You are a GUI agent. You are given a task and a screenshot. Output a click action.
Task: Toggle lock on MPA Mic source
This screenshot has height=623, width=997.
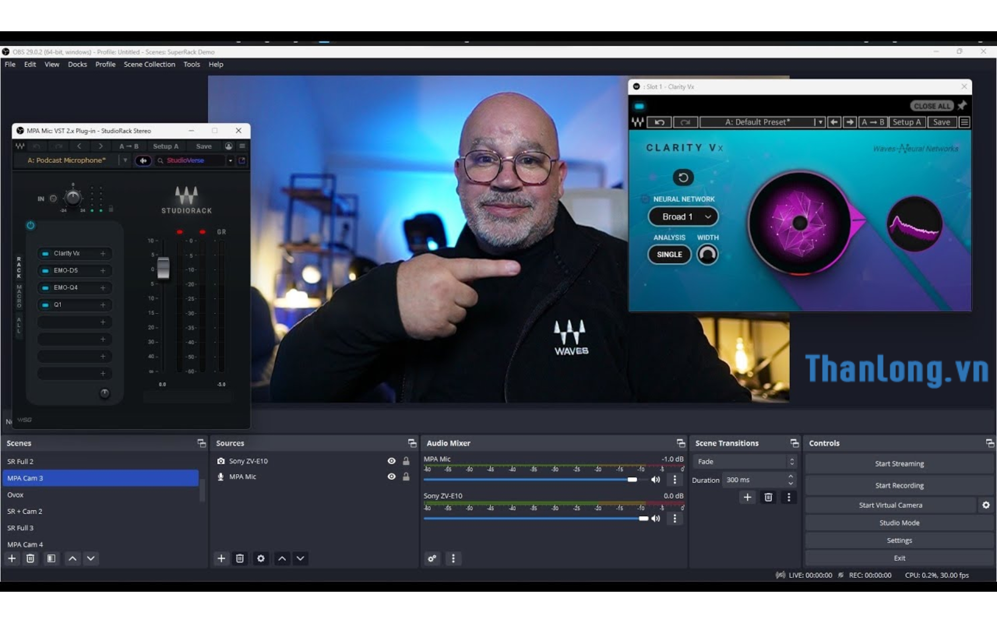tap(406, 477)
